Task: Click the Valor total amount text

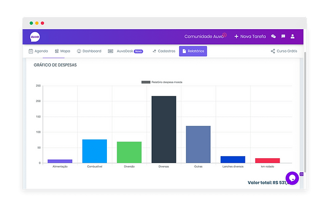Action: tap(268, 183)
